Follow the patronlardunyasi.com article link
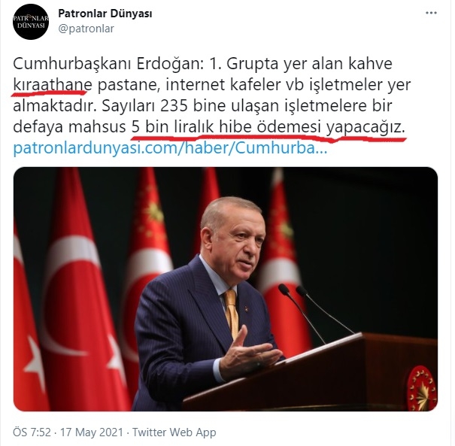Image resolution: width=455 pixels, height=446 pixels. pyautogui.click(x=170, y=148)
